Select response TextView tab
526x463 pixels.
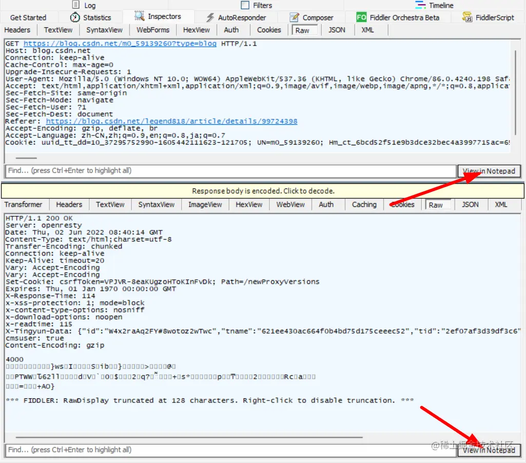click(110, 205)
